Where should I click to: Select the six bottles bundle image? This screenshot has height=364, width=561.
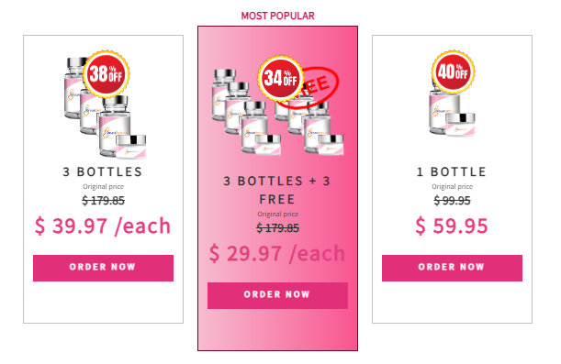pyautogui.click(x=278, y=112)
